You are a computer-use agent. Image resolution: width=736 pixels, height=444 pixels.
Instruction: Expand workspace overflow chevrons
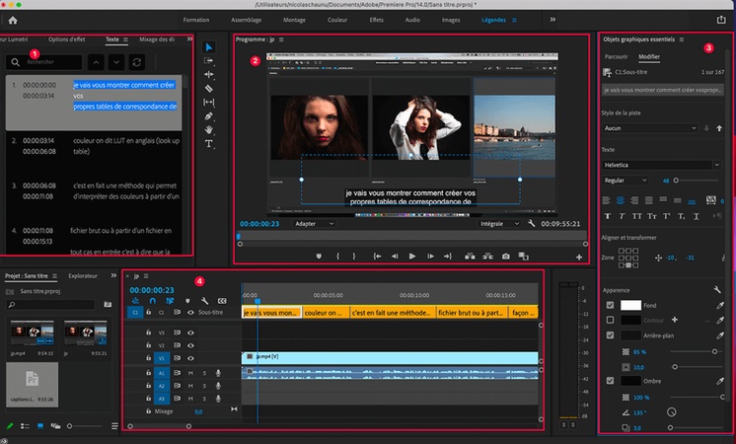point(552,20)
